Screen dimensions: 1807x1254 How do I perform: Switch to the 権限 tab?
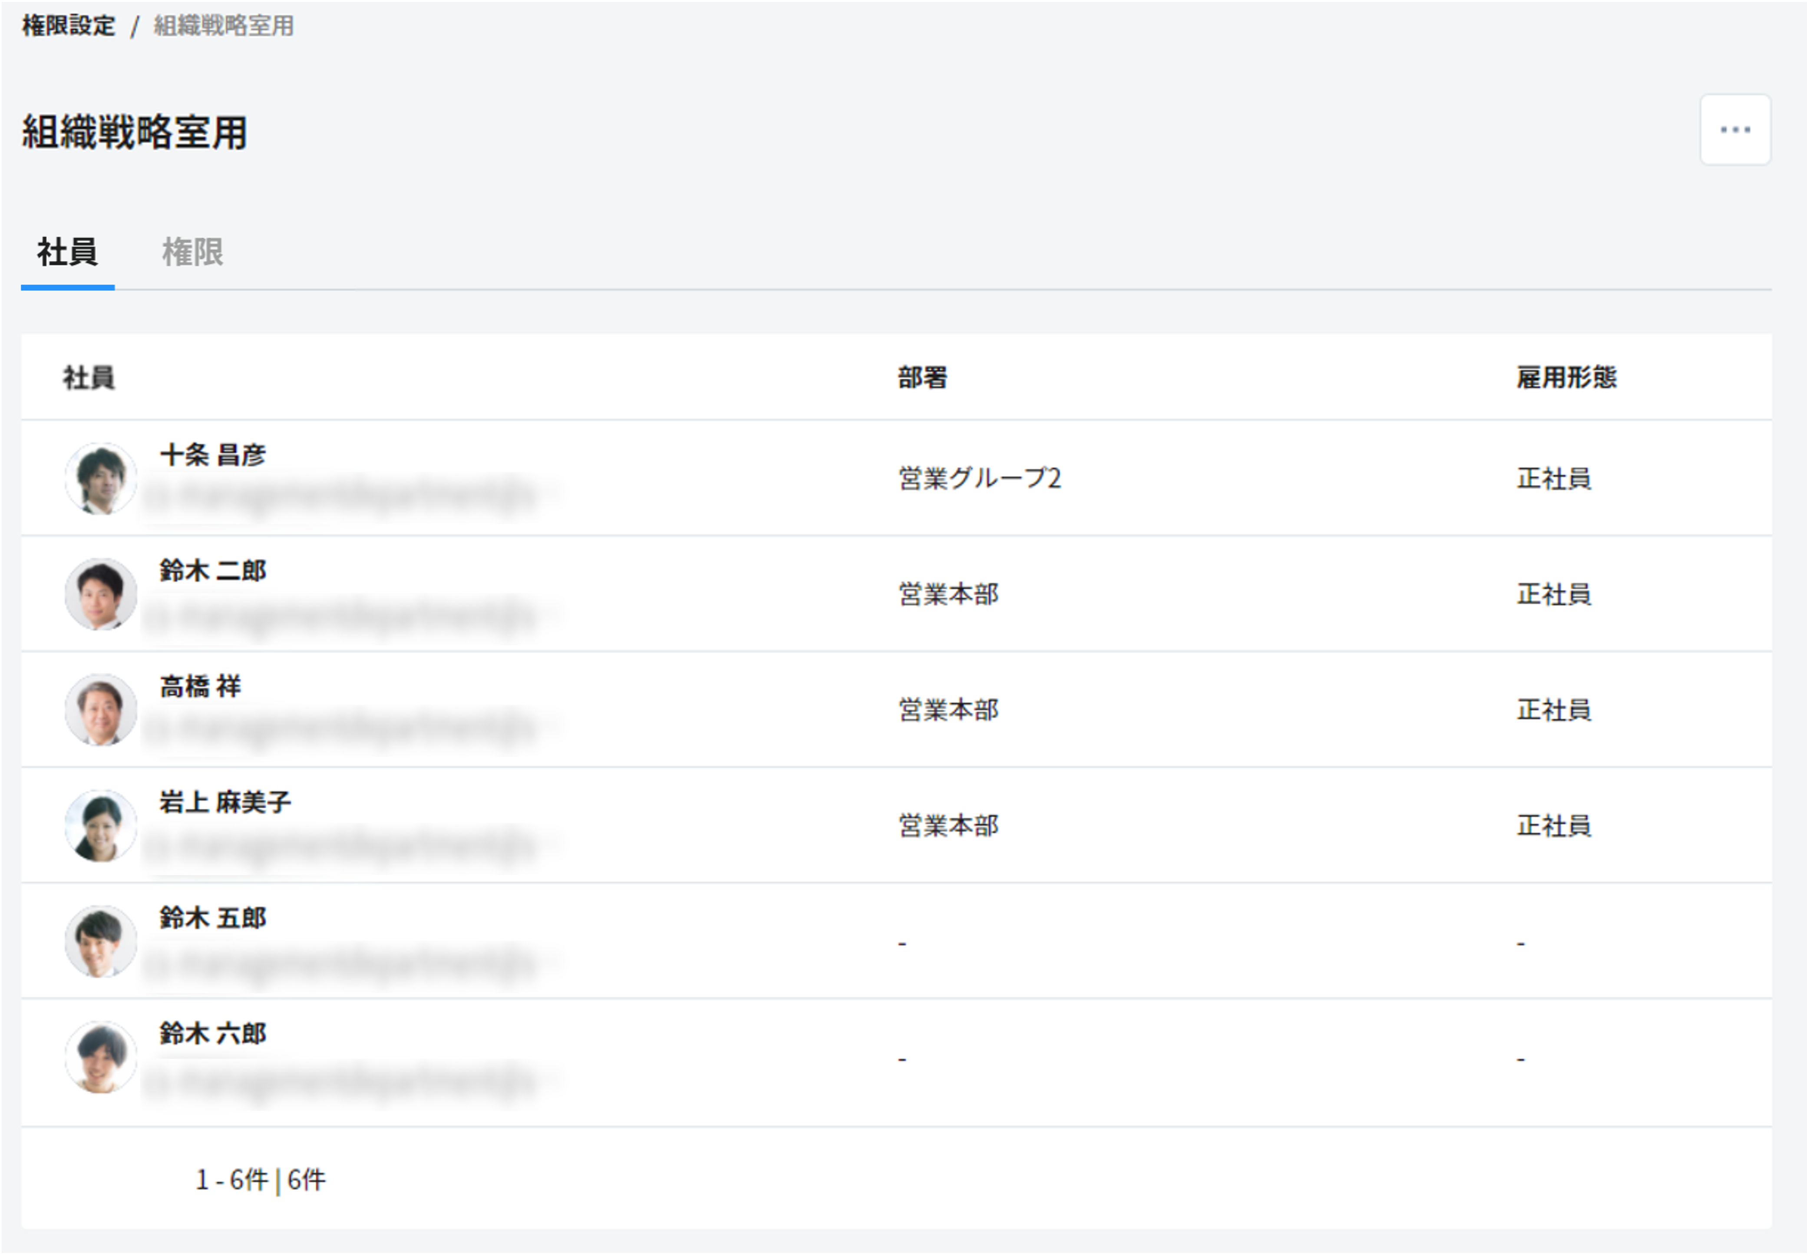pyautogui.click(x=192, y=252)
